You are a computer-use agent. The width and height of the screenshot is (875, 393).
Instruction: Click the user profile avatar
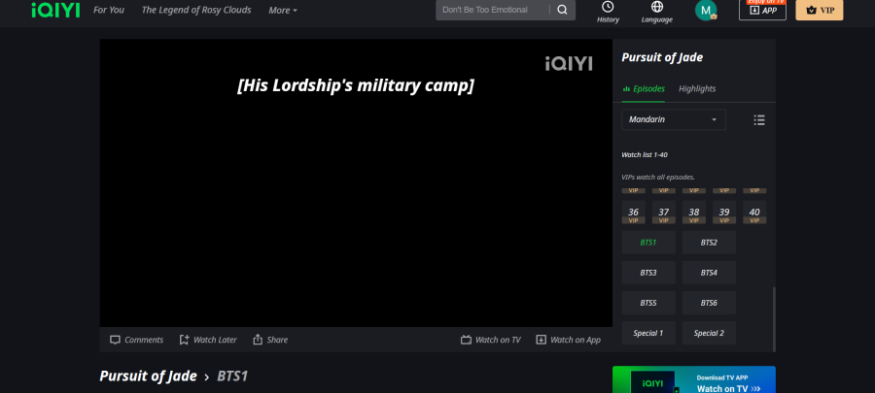706,10
